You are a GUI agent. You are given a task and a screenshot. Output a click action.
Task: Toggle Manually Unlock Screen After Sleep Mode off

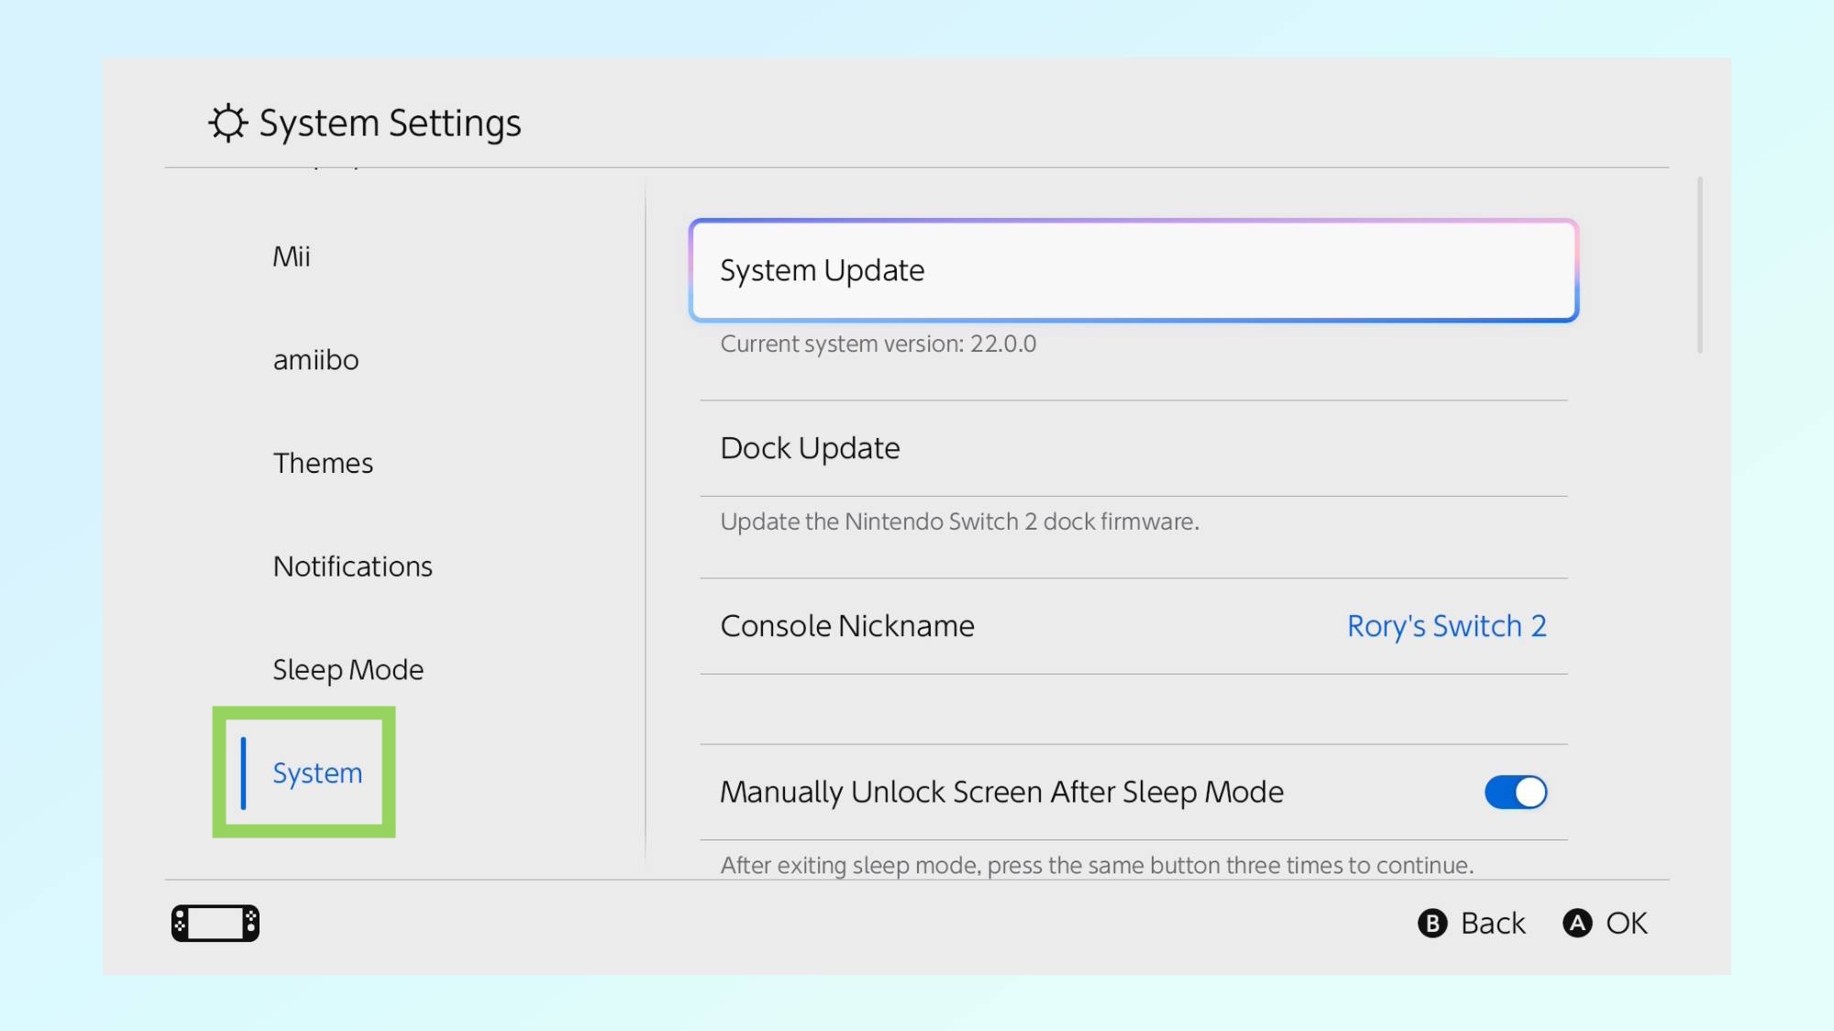pos(1515,792)
